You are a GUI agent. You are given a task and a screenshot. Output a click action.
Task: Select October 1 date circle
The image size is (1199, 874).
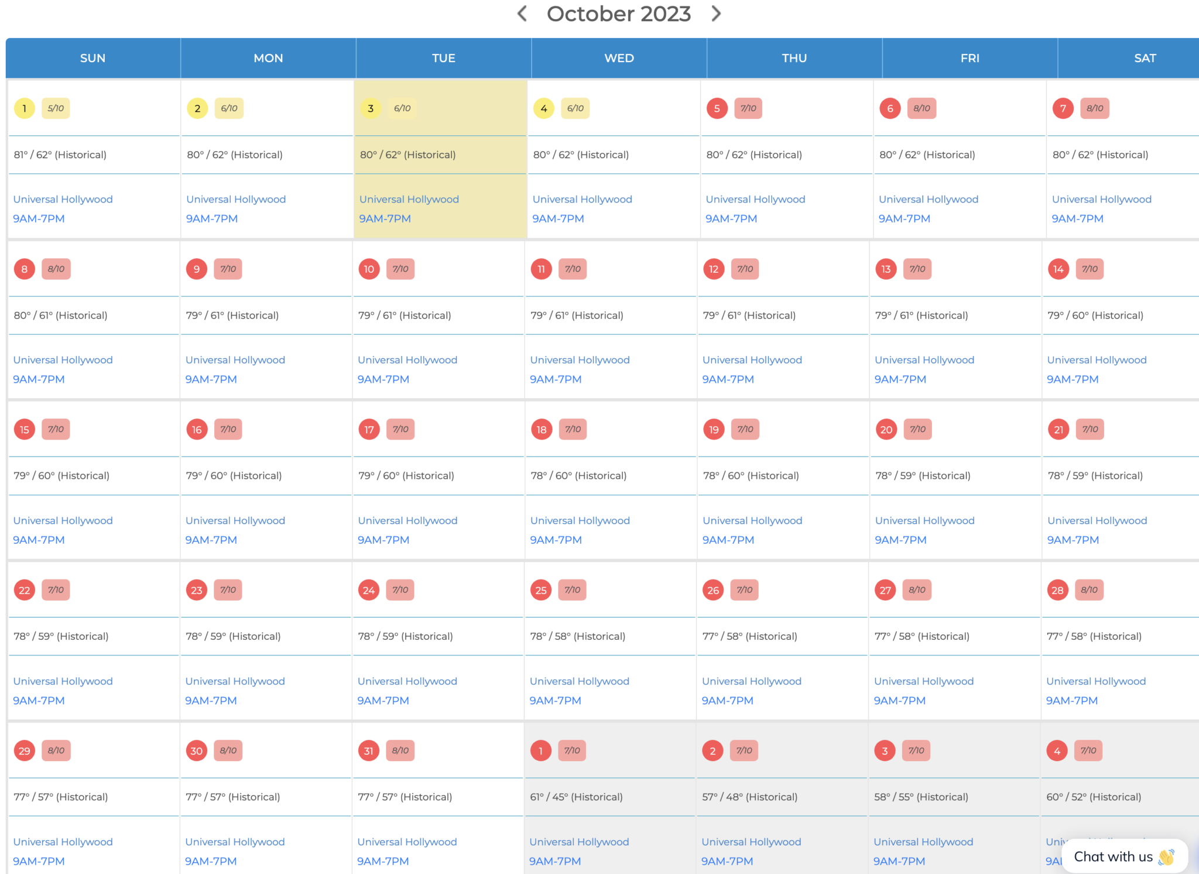point(25,108)
